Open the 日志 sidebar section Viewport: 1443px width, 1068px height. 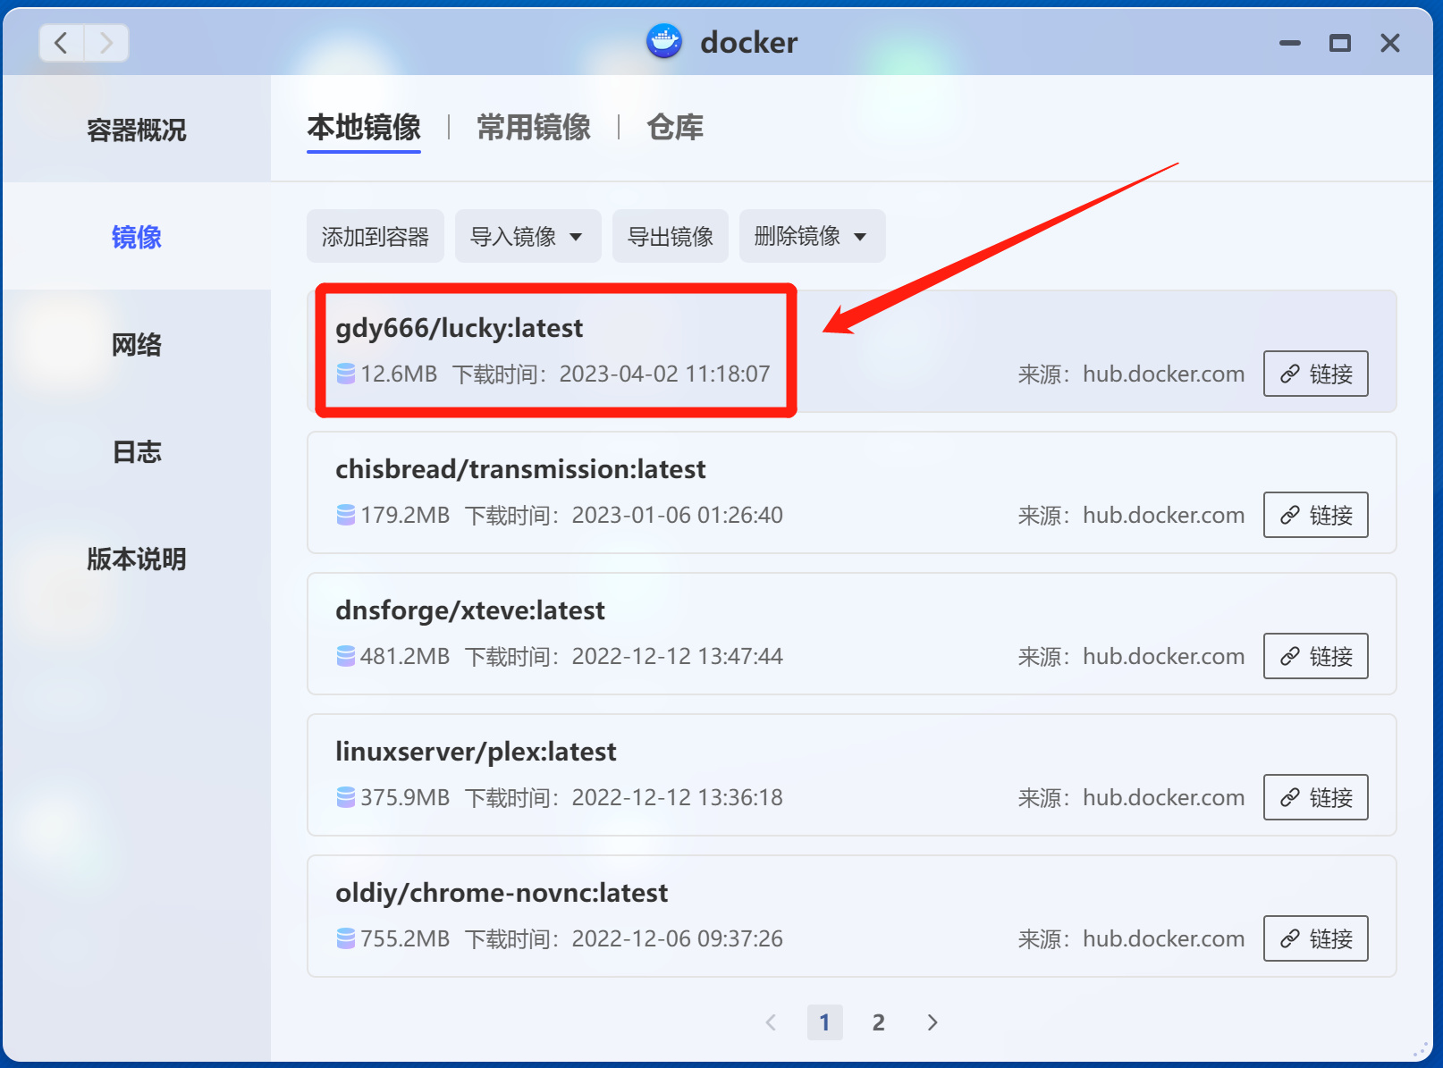pos(137,452)
